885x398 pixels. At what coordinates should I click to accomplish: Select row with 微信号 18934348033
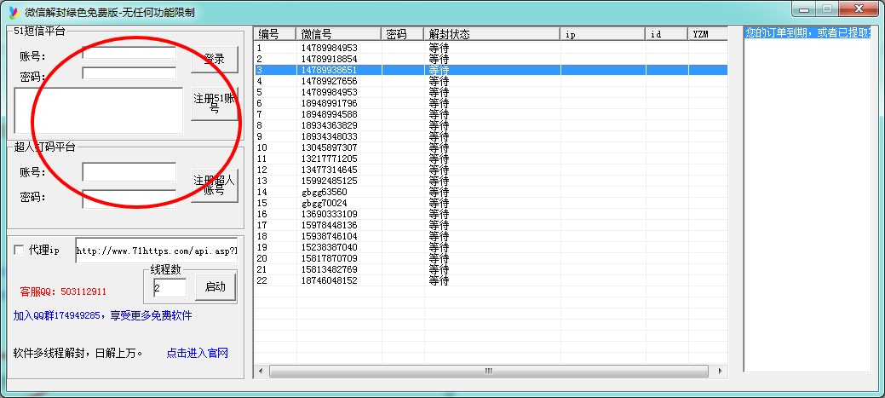pyautogui.click(x=491, y=136)
